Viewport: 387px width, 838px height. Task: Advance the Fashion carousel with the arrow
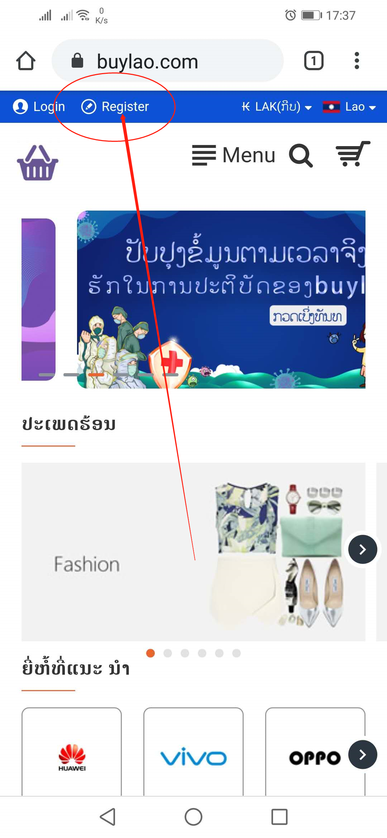[x=363, y=549]
